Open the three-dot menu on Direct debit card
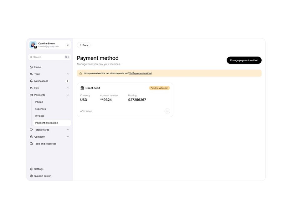The height and width of the screenshot is (219, 292). click(x=167, y=111)
